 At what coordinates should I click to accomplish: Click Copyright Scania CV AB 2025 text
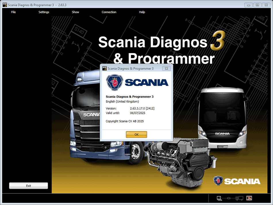(125, 121)
